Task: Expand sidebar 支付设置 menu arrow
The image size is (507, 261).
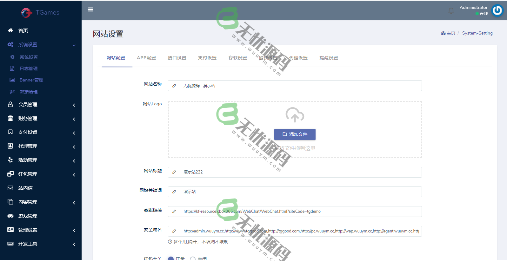Action: click(x=74, y=133)
